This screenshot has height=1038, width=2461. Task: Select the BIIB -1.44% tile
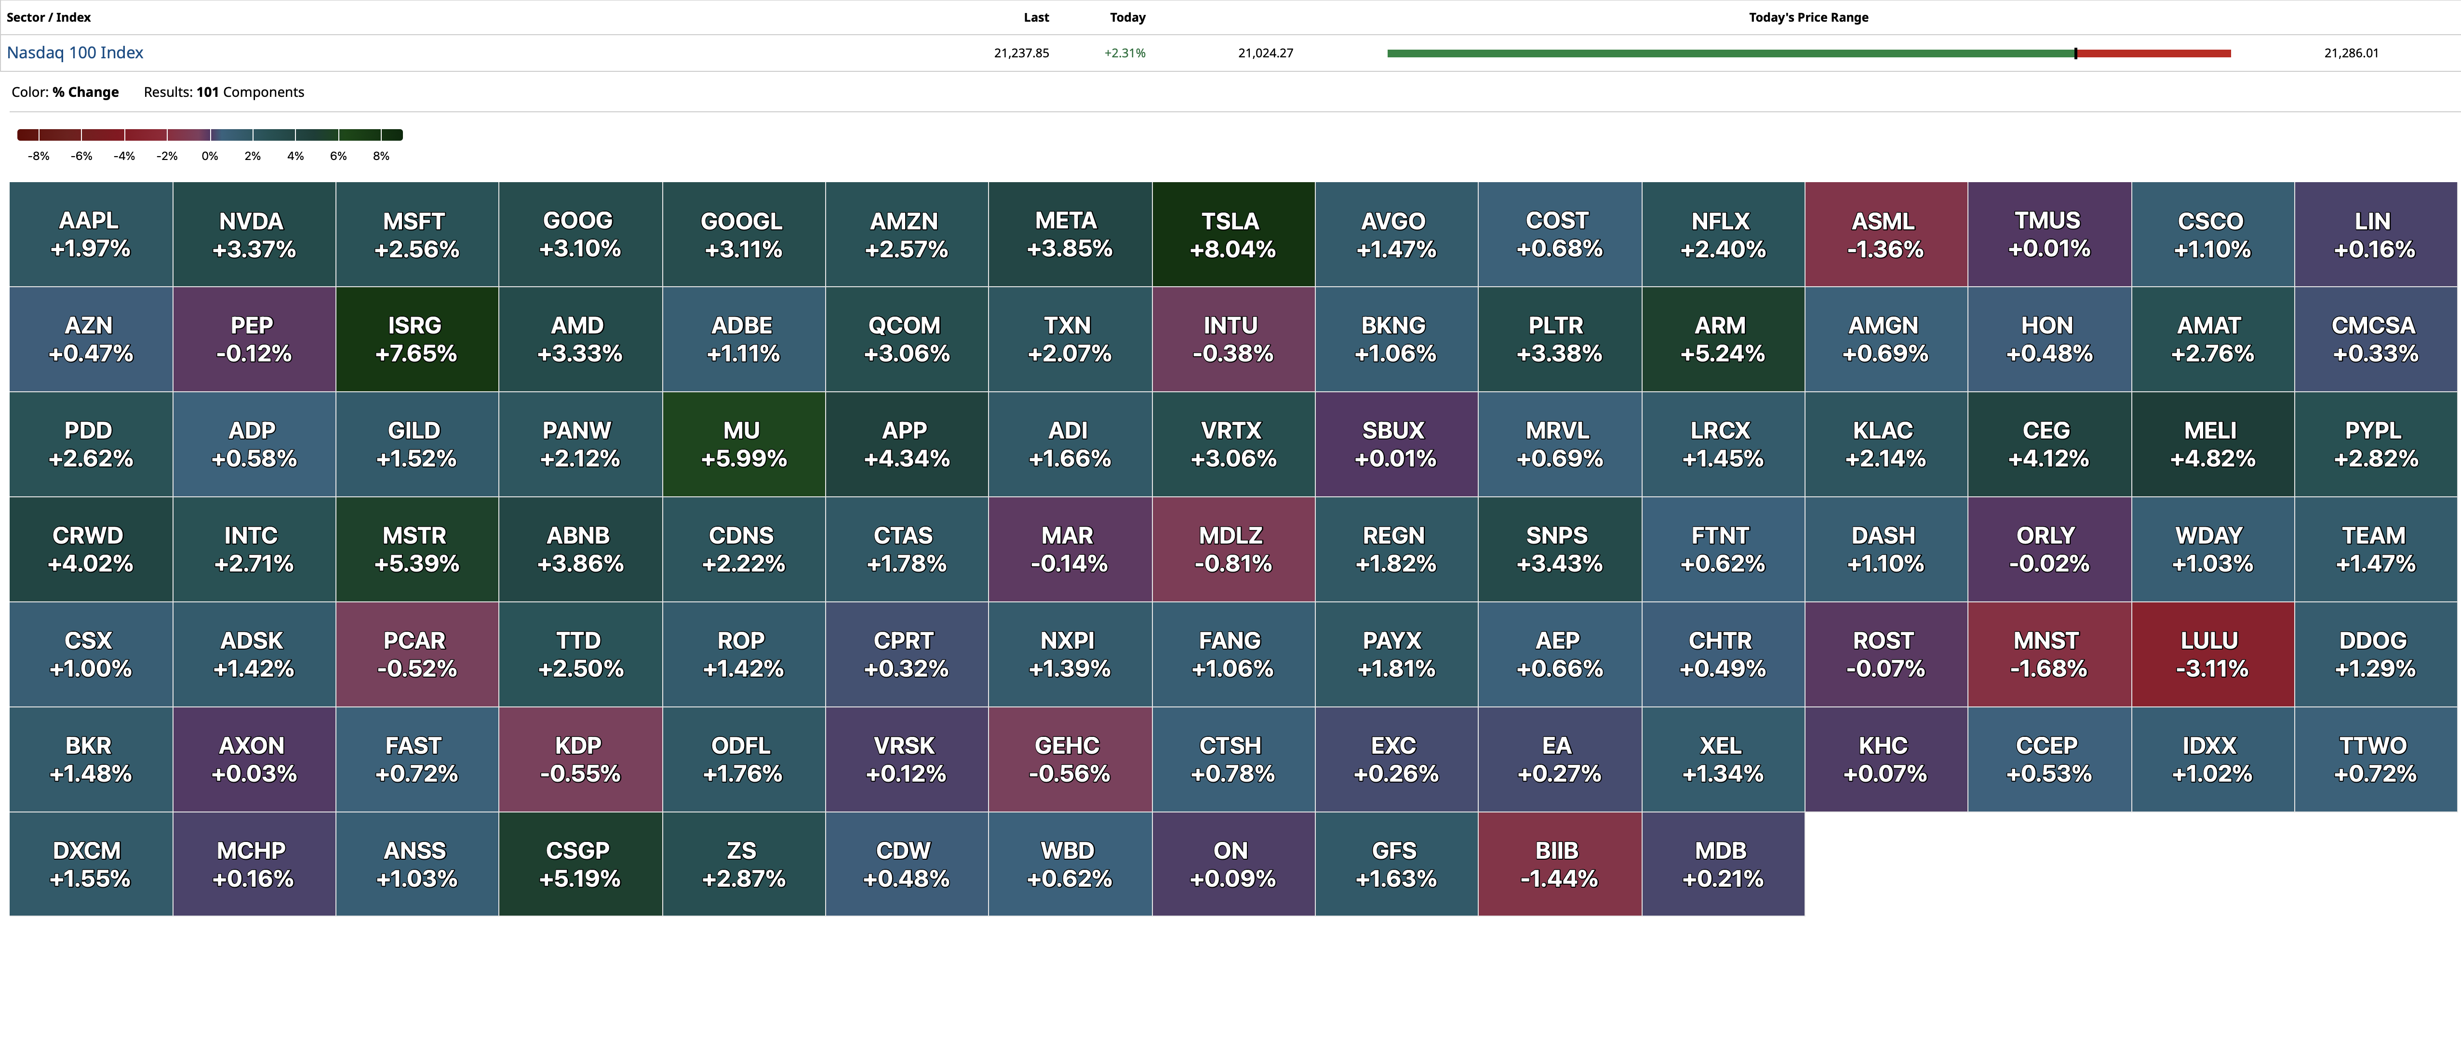[x=1558, y=864]
